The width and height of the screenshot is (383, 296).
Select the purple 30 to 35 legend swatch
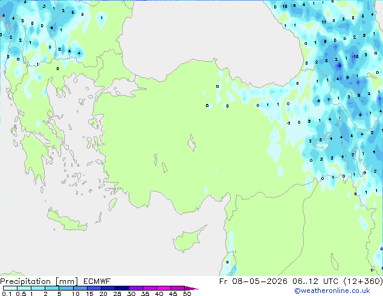135,288
